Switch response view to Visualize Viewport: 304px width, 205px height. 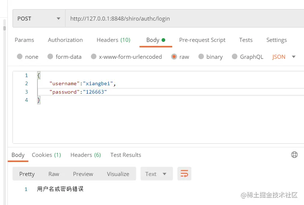coord(118,174)
